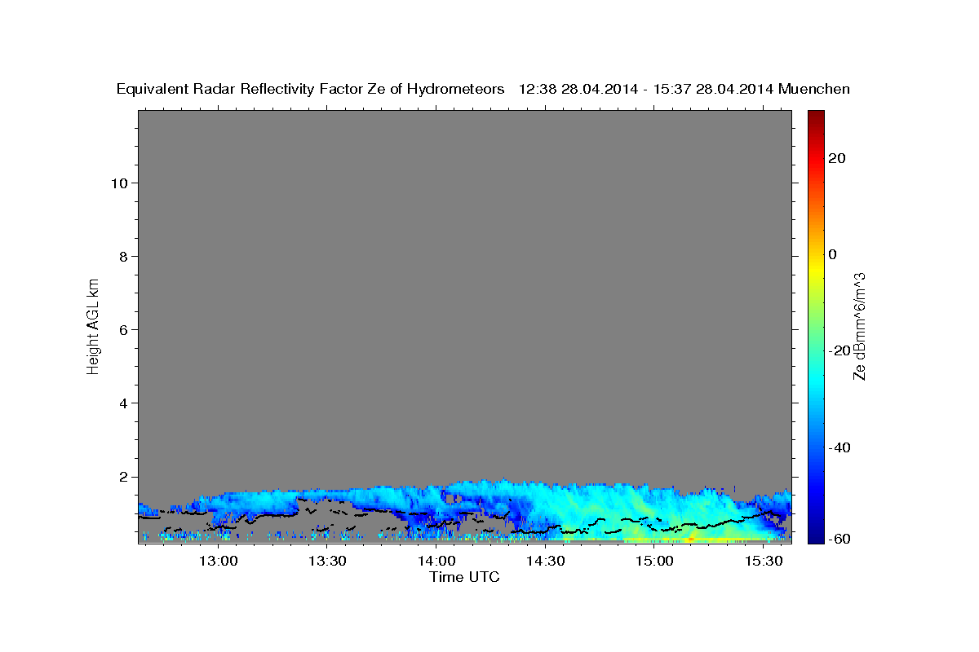The image size is (979, 652).
Task: Click the height tick label '2'
Action: pyautogui.click(x=124, y=477)
